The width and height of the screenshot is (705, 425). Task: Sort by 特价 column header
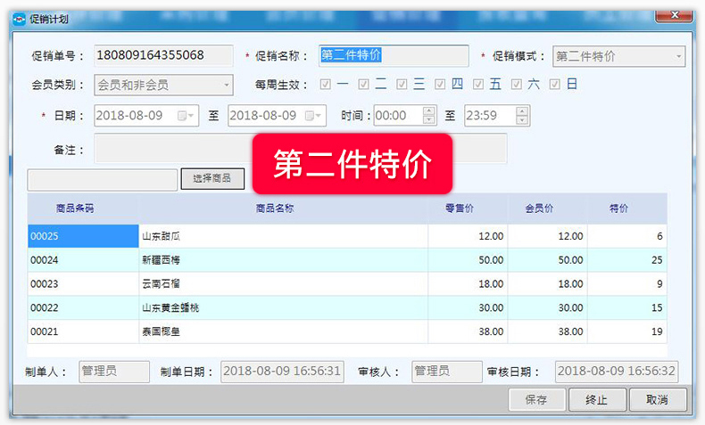pyautogui.click(x=627, y=208)
